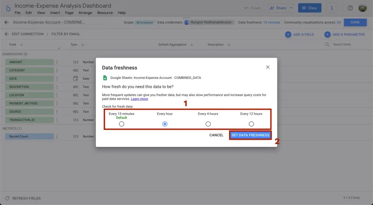Open options for the AMOUNT field
This screenshot has height=205, width=373.
coord(57,62)
